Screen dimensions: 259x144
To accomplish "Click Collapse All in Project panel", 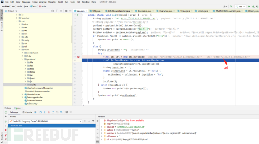I will (x=61, y=11).
